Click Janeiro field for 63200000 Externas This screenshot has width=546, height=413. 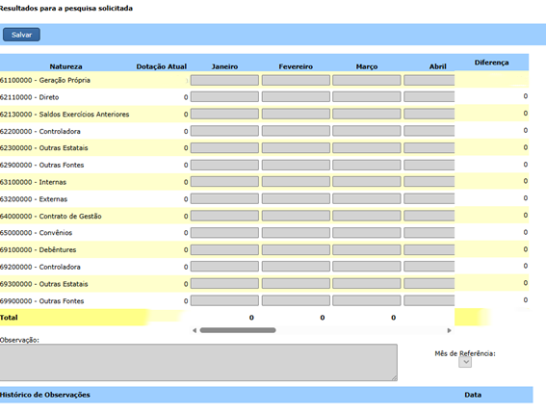coord(224,199)
